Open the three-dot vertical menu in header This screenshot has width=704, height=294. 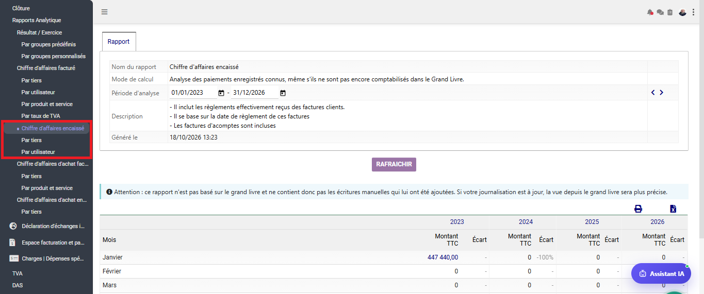694,12
